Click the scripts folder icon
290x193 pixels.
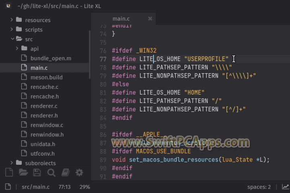click(19, 29)
